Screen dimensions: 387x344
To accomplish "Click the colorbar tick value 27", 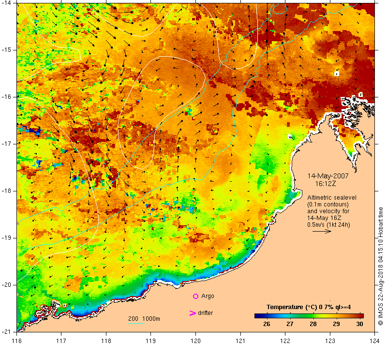I will tap(290, 324).
